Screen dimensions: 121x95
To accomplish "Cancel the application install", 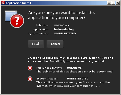I will 55,44.
